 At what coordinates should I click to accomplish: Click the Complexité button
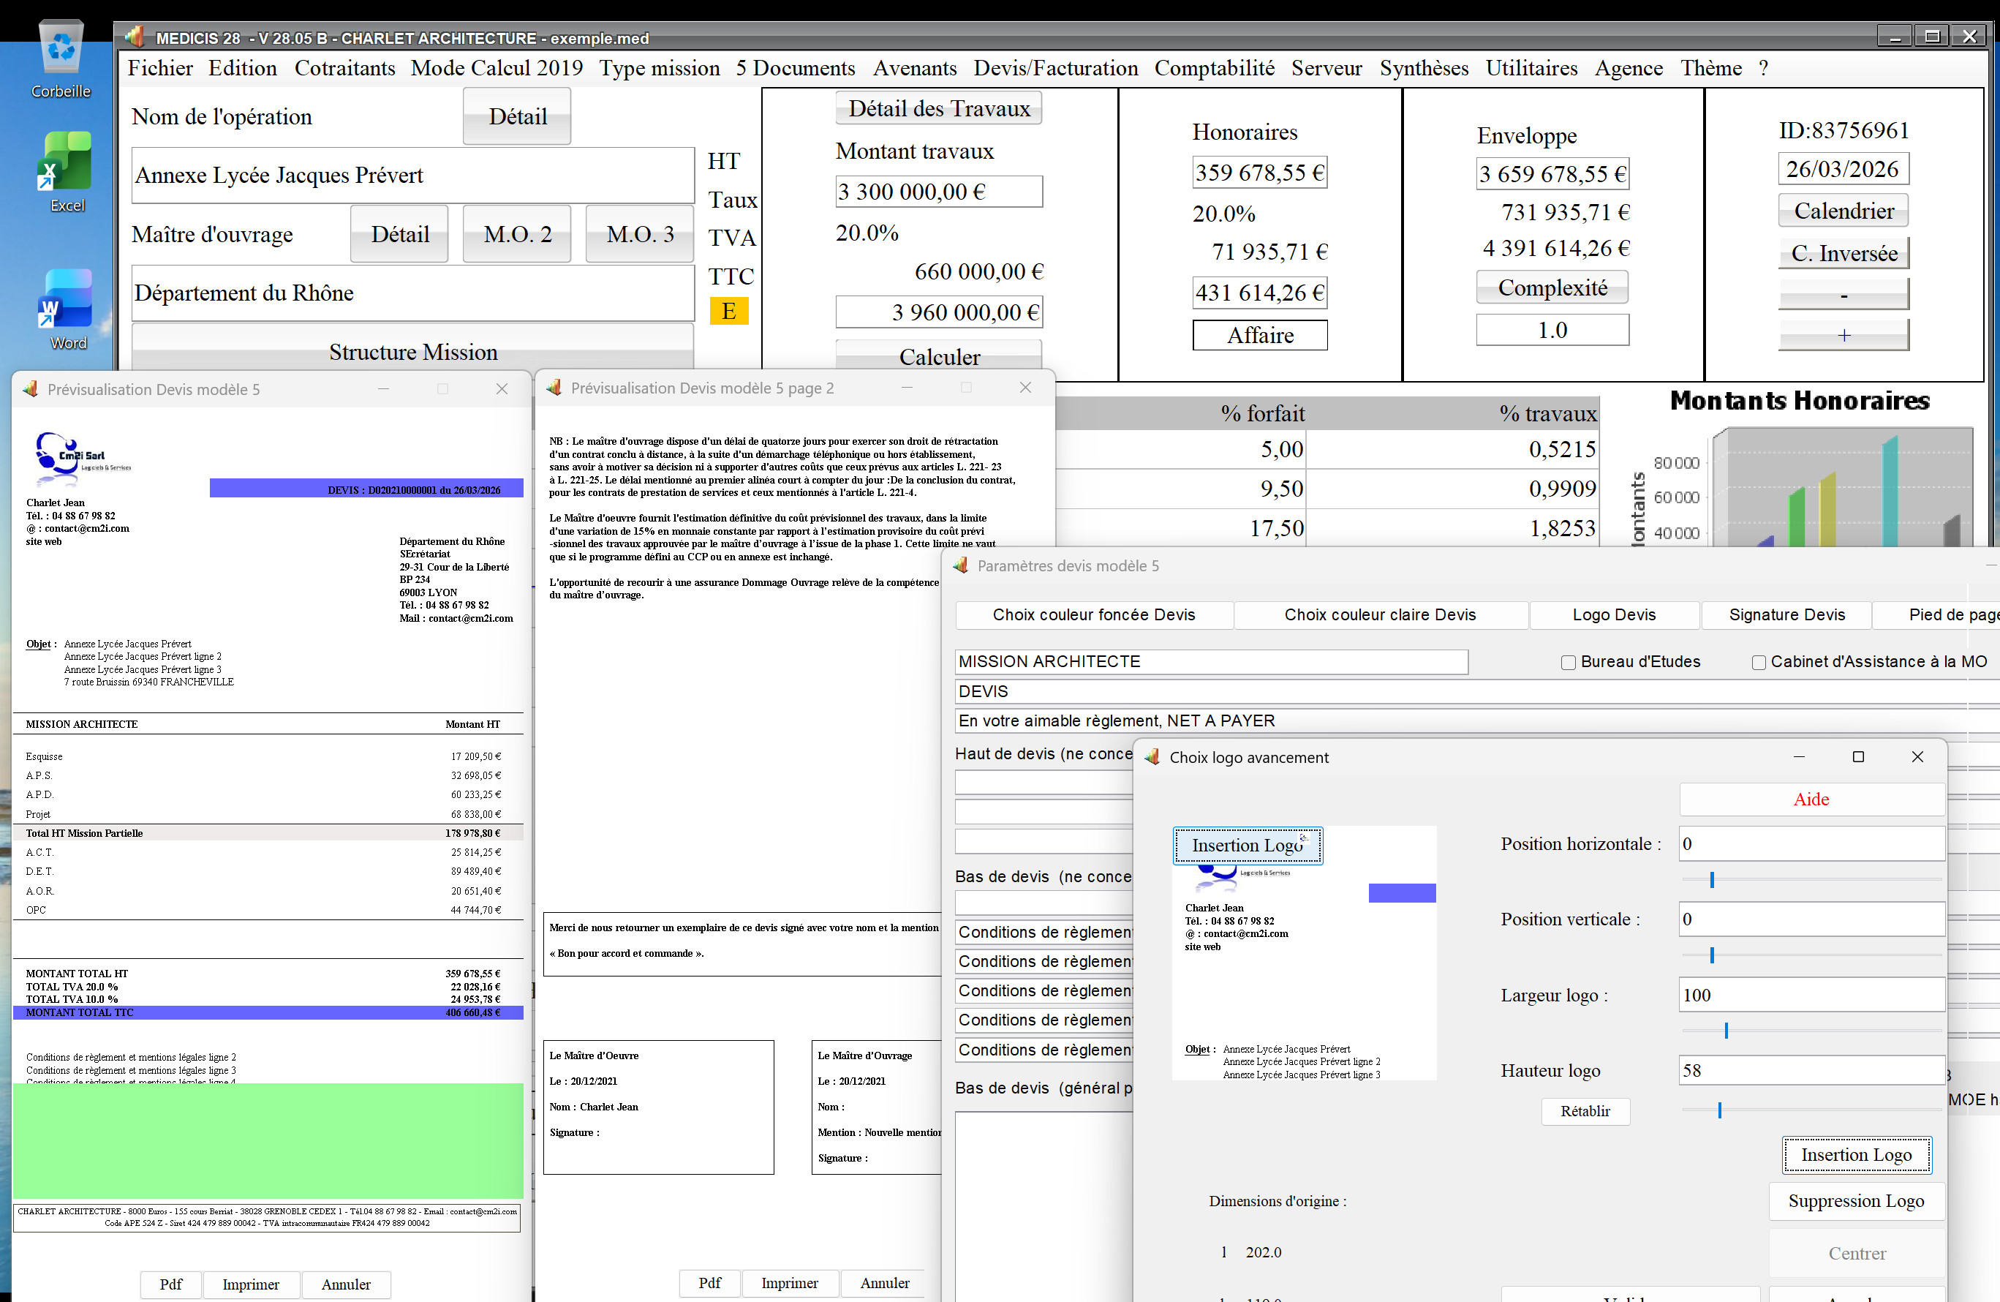[x=1552, y=287]
